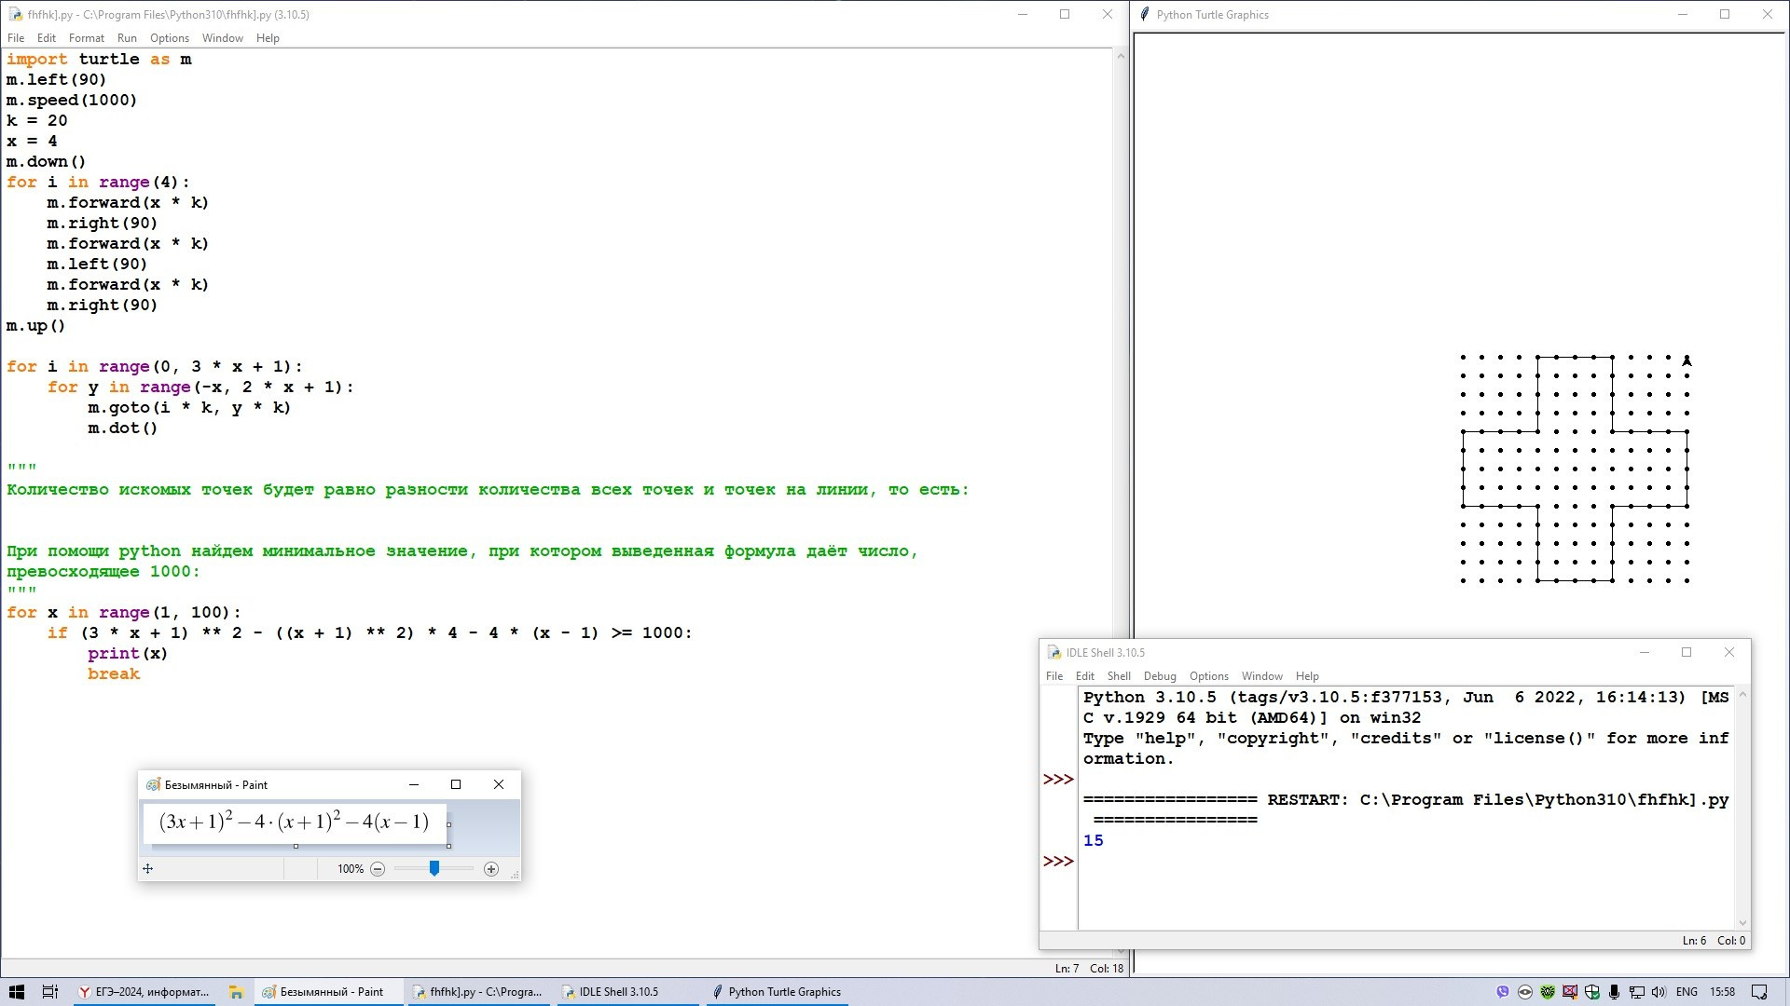
Task: Switch to Python Turtle Graphics taskbar button
Action: (x=776, y=992)
